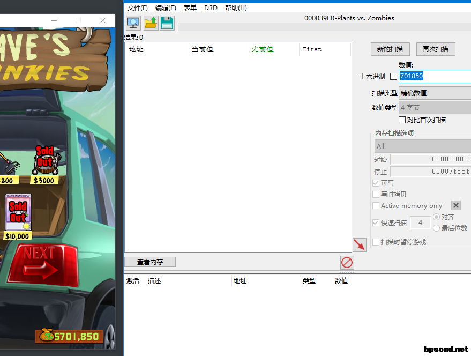
Task: Click the $3000 price tag
Action: tap(44, 180)
